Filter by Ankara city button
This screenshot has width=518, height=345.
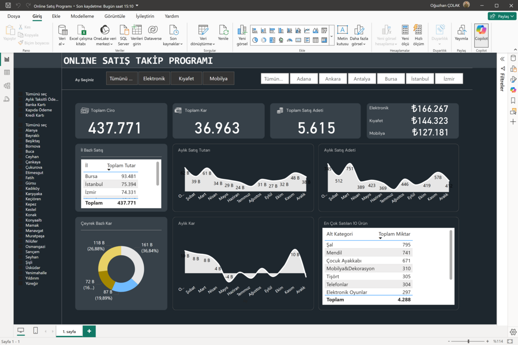tap(333, 79)
